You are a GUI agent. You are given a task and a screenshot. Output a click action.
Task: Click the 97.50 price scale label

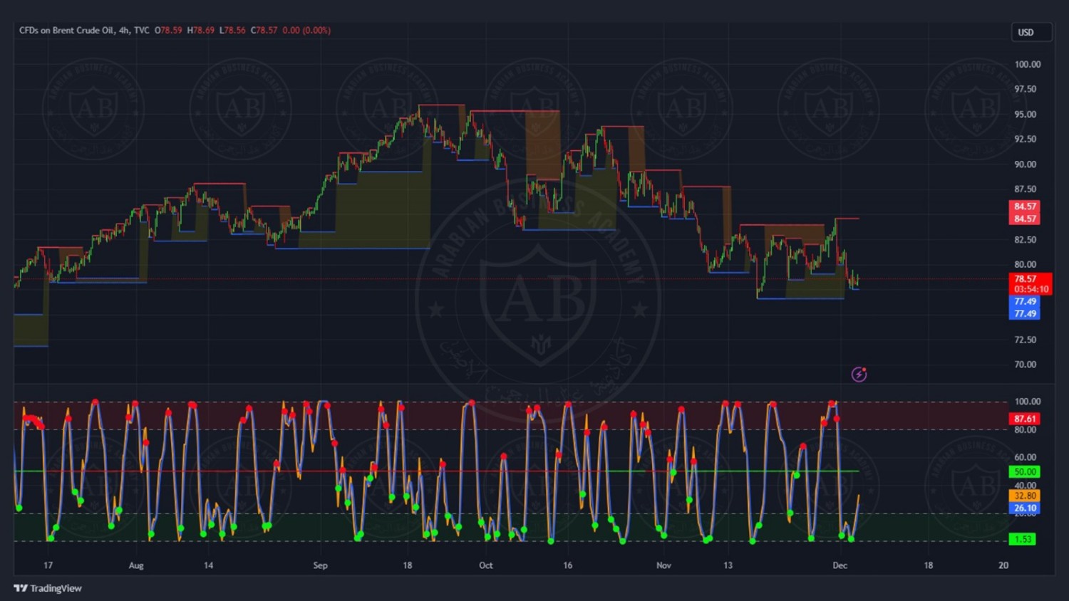pos(1025,89)
